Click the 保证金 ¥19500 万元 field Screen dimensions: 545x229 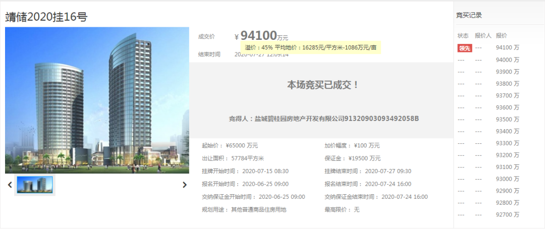[353, 158]
